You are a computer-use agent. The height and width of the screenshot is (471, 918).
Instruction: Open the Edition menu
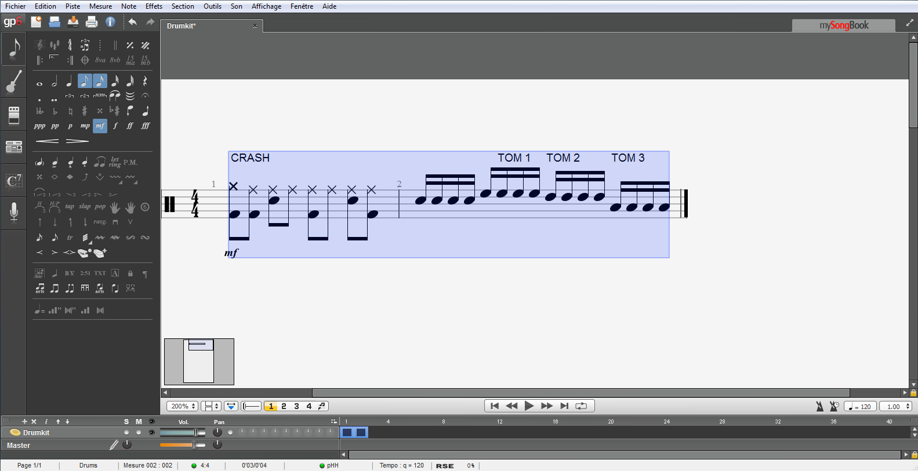point(45,6)
